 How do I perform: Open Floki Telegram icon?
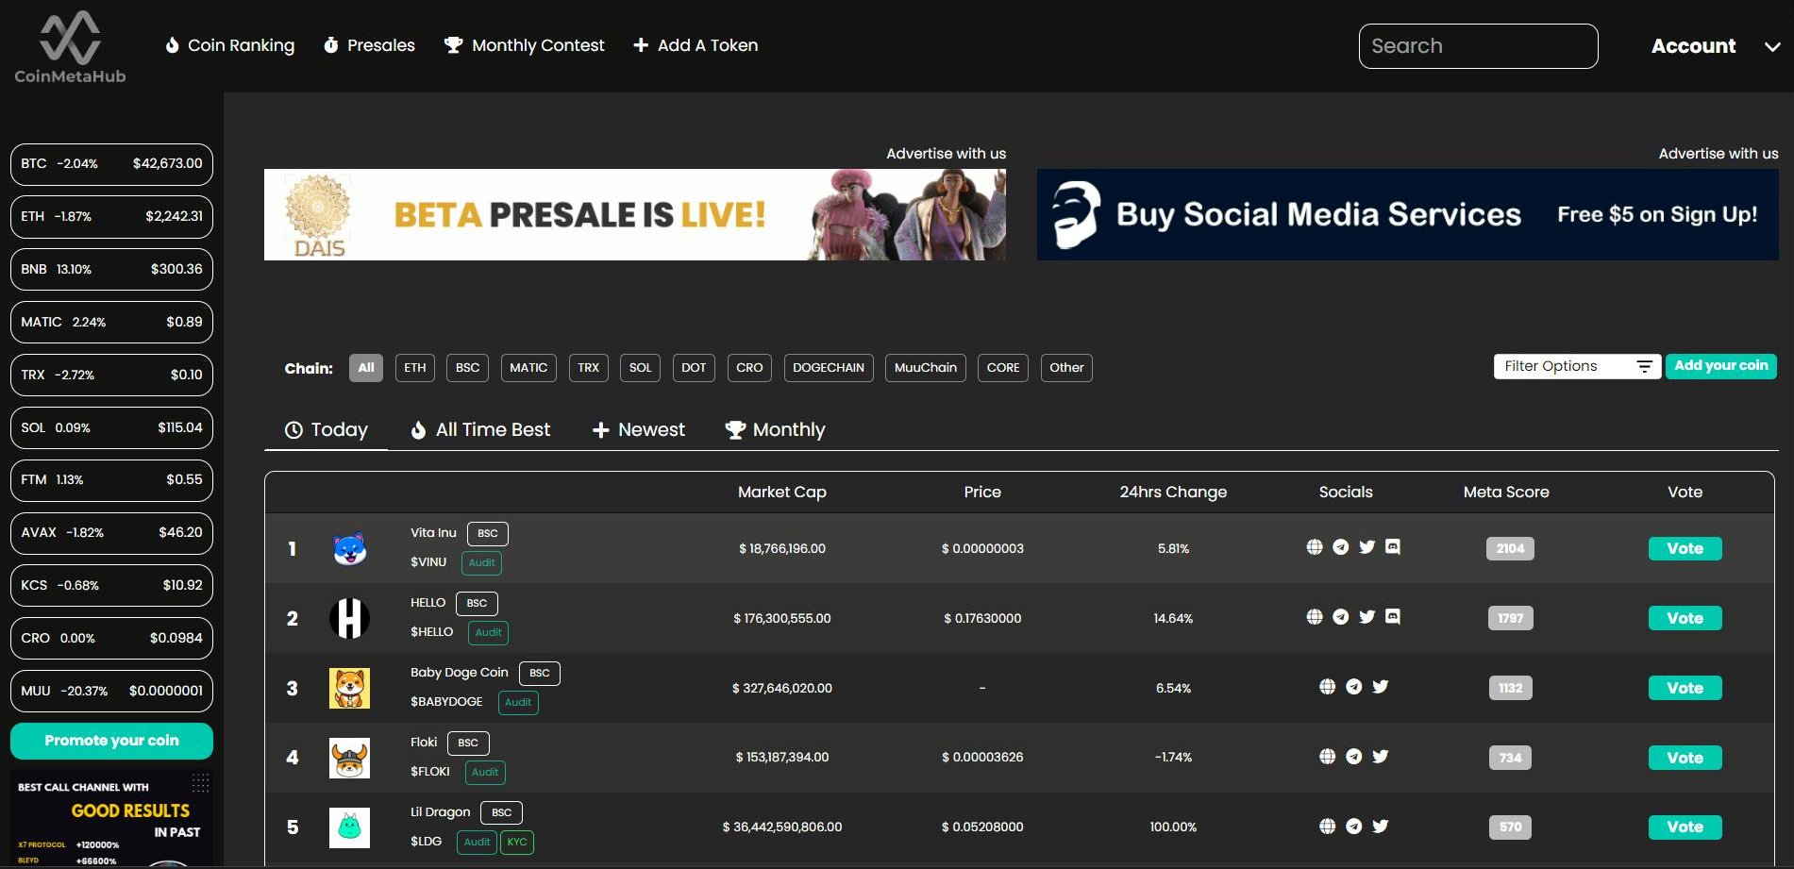[1353, 756]
